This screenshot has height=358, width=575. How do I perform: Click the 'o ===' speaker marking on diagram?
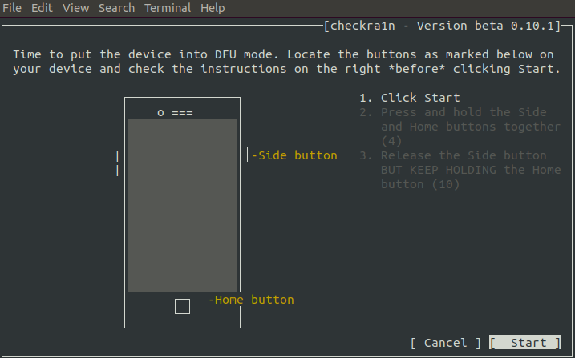[x=175, y=113]
